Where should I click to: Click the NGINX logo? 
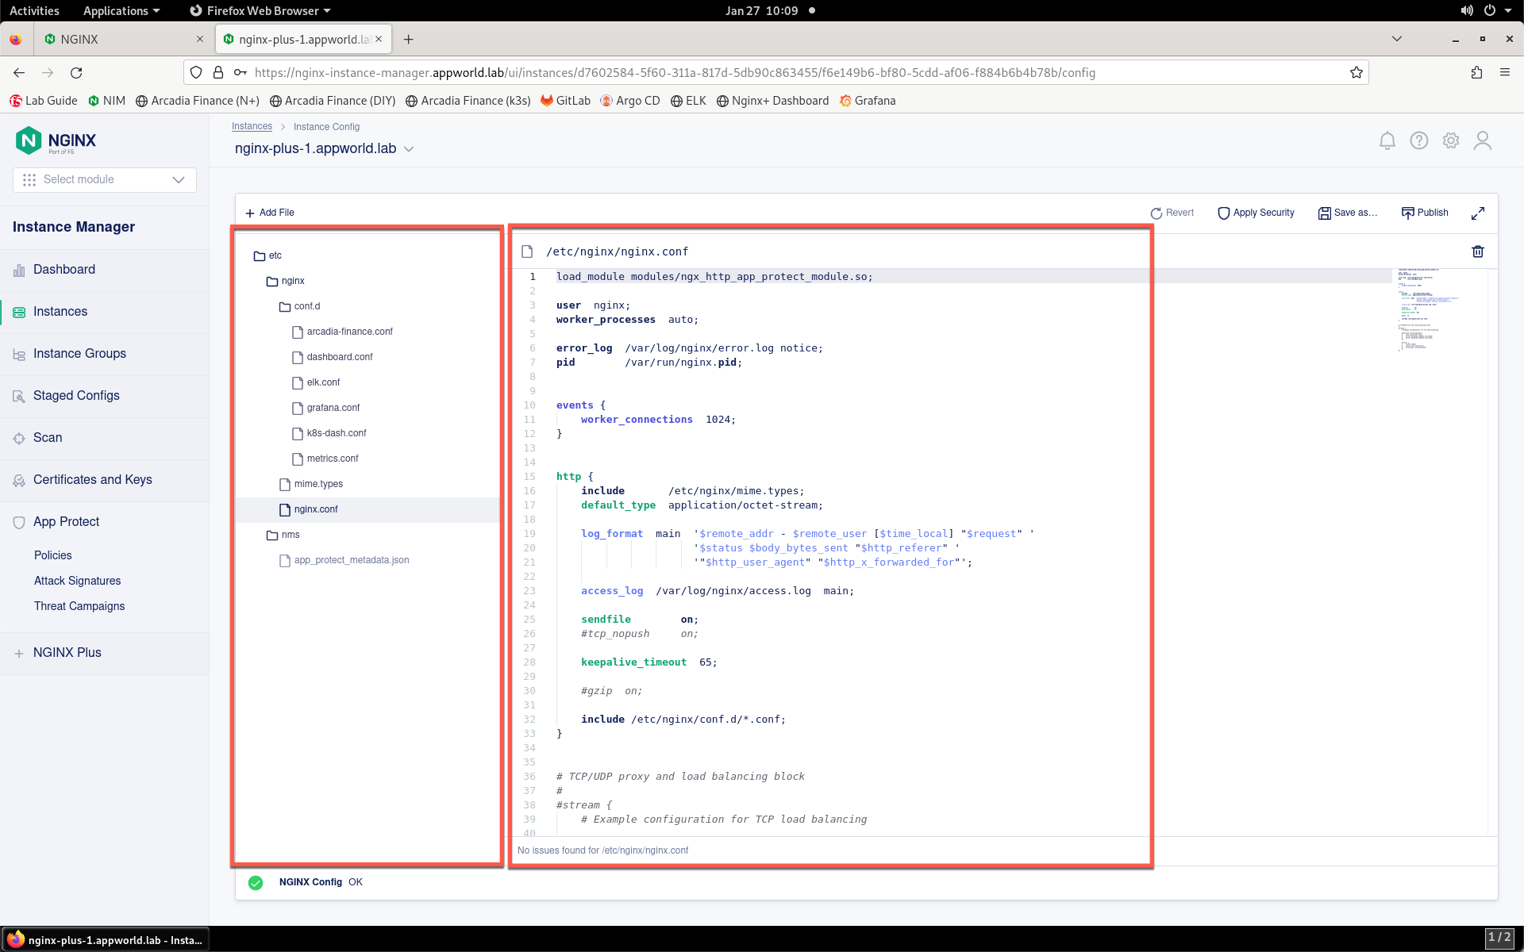click(x=56, y=141)
